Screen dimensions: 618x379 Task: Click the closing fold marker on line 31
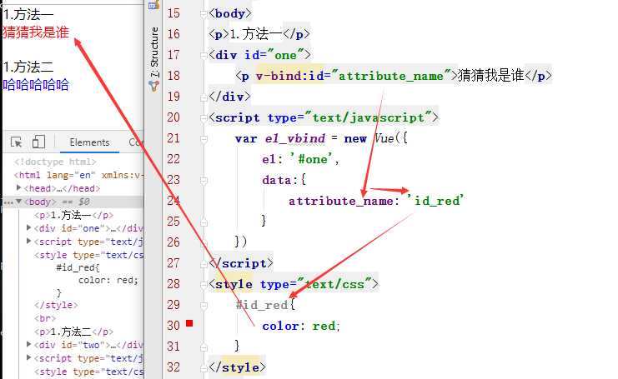(x=203, y=347)
